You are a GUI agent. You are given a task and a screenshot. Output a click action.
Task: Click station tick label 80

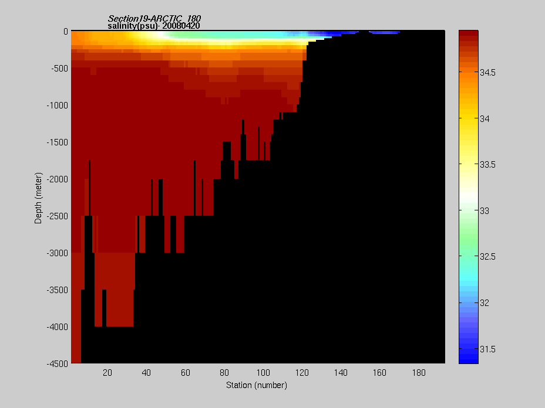(x=224, y=373)
